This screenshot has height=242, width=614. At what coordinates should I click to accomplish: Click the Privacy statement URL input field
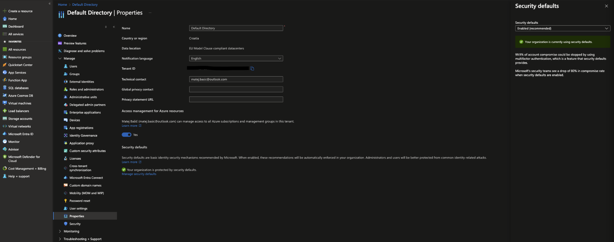click(x=236, y=99)
